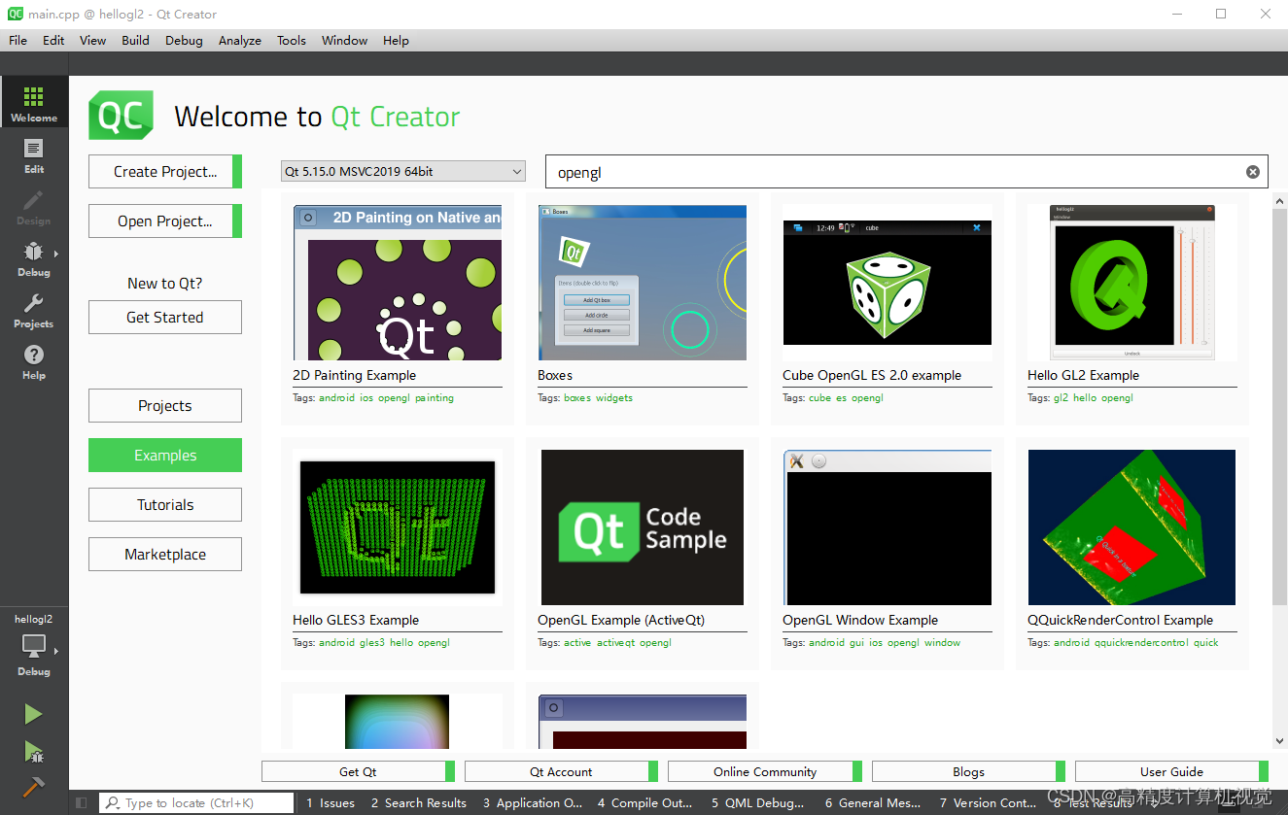Open the File menu

[17, 40]
